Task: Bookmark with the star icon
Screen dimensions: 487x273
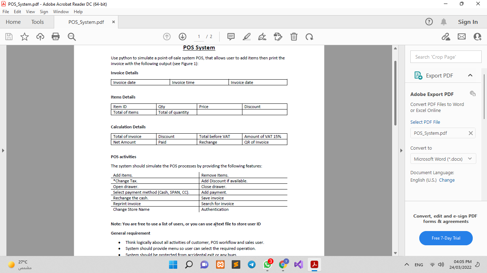Action: pyautogui.click(x=25, y=37)
